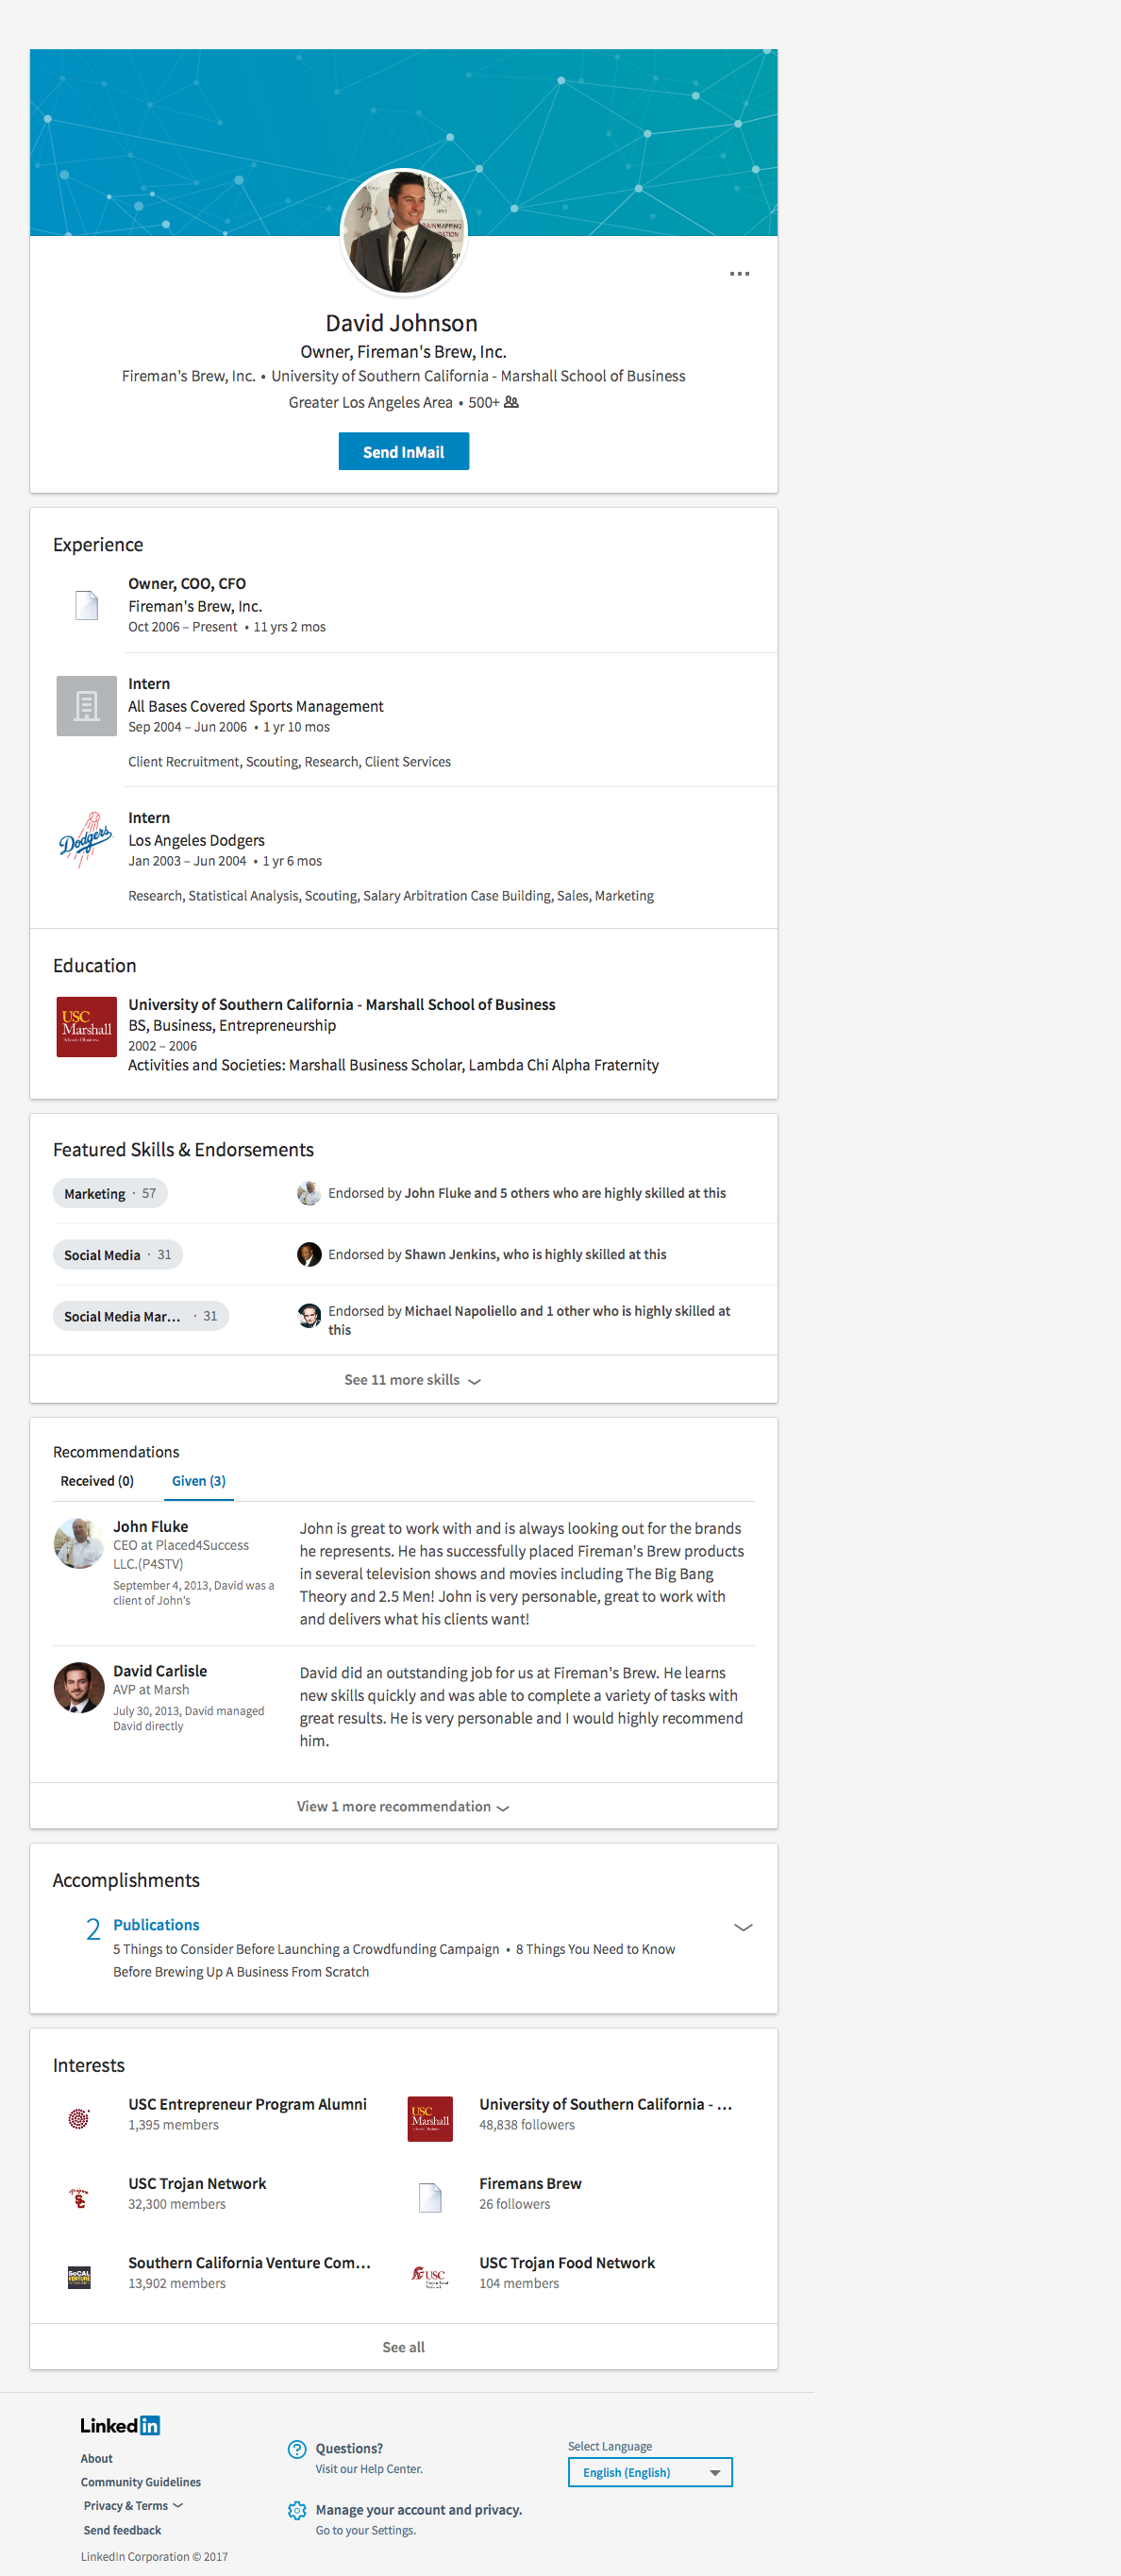This screenshot has width=1121, height=2576.
Task: Click the Send InMail button
Action: (403, 451)
